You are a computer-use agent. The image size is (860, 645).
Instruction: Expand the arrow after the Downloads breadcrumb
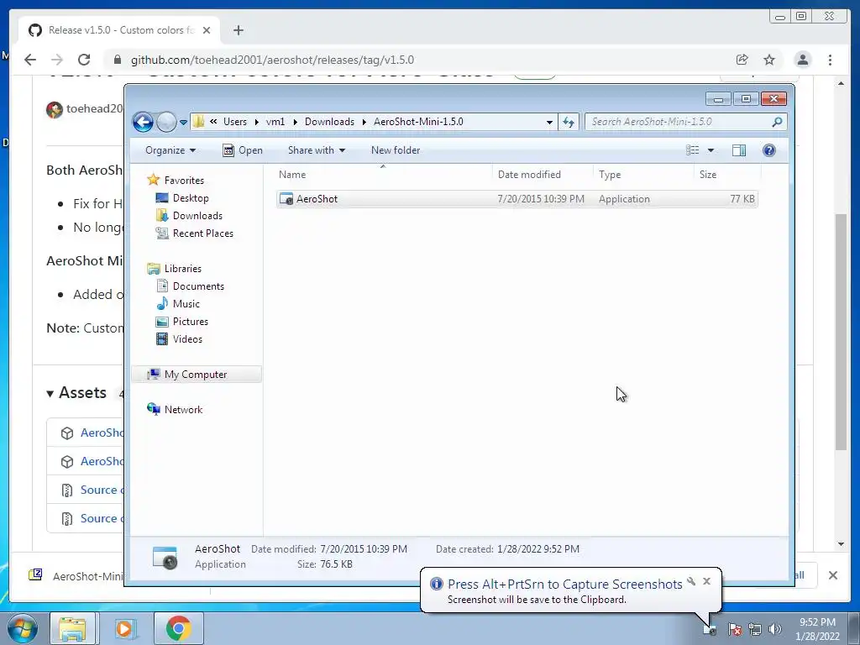click(x=364, y=122)
